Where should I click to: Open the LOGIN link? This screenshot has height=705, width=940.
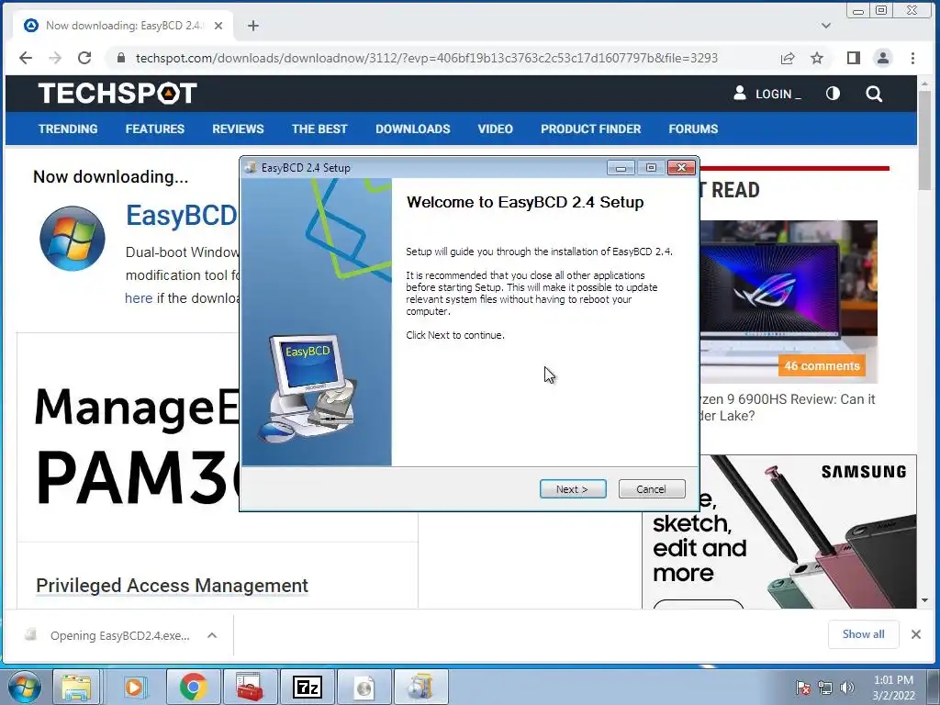[x=767, y=94]
